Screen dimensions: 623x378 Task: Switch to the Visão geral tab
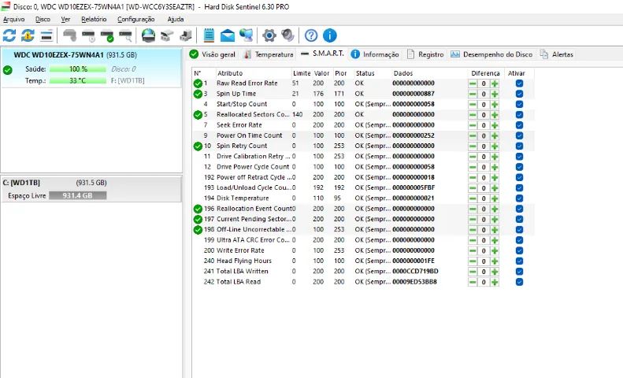213,54
